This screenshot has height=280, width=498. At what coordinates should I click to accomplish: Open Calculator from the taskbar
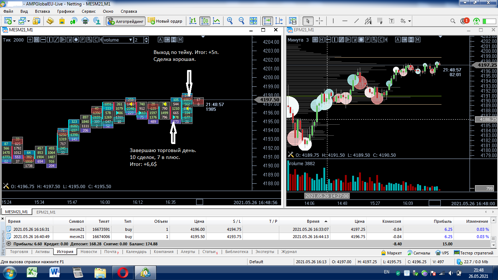click(x=78, y=272)
